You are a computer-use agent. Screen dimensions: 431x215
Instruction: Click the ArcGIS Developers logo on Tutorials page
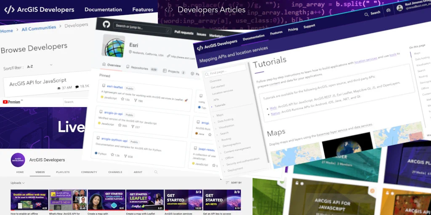[x=217, y=45]
